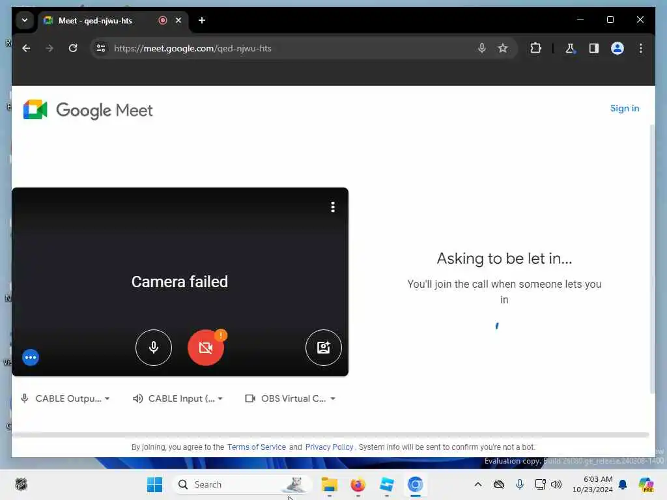Minimize the browser window

point(580,20)
